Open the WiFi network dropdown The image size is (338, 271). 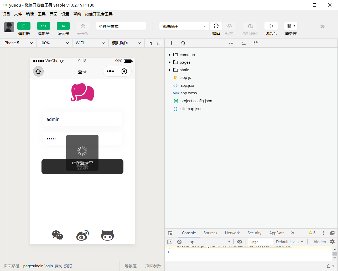[x=90, y=43]
